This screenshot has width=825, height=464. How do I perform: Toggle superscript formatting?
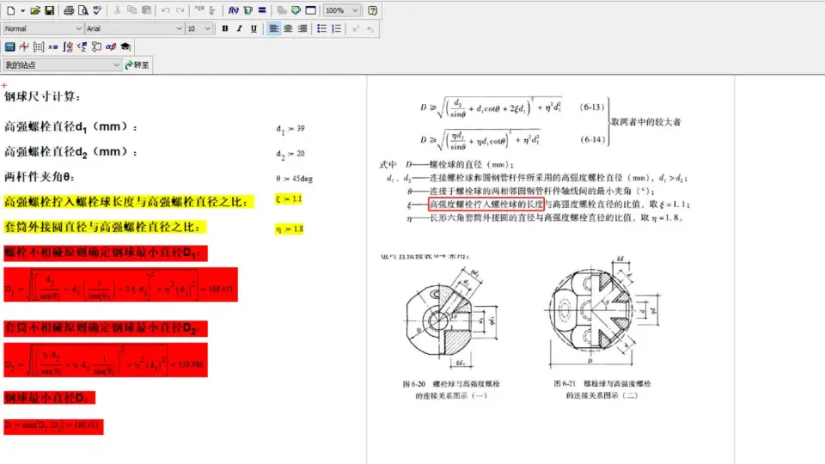pyautogui.click(x=356, y=28)
